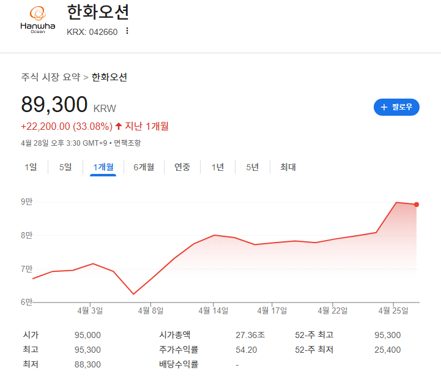The width and height of the screenshot is (441, 376).
Task: Click the 52-주 최저 value 25,400
Action: point(388,350)
